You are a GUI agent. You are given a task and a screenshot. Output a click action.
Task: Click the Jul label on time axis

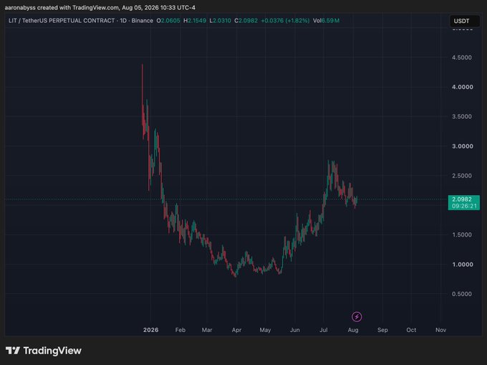pos(323,330)
